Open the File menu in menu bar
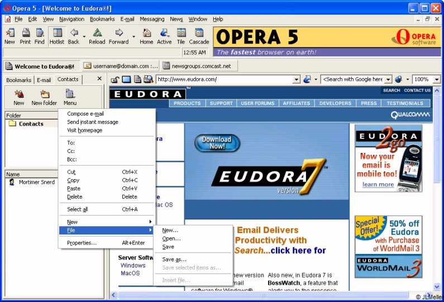 click(18, 19)
